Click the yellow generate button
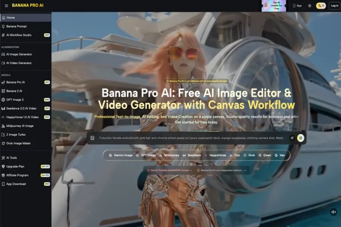This screenshot has height=227, width=341. point(301,138)
